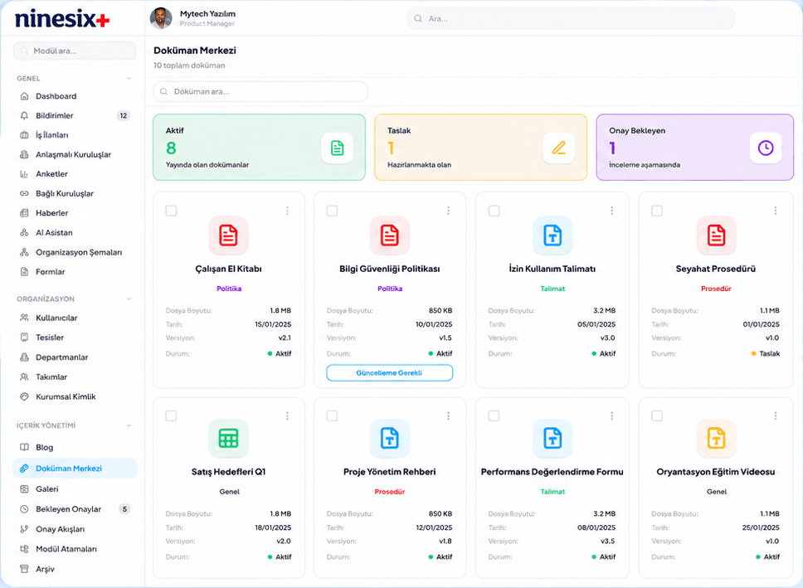The height and width of the screenshot is (588, 803).
Task: Click the top Ara global search bar
Action: [x=571, y=18]
